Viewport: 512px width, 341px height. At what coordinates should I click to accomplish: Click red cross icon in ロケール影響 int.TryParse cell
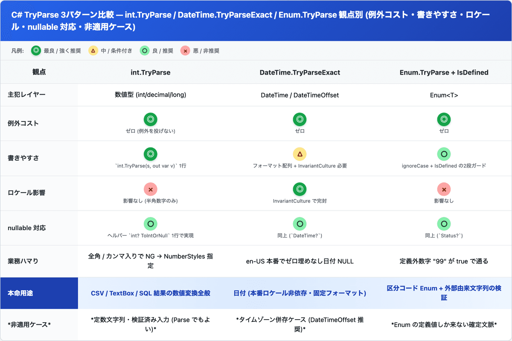pos(150,189)
